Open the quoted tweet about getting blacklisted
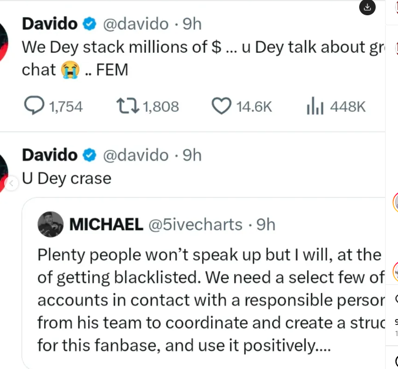The image size is (398, 369). [x=206, y=300]
